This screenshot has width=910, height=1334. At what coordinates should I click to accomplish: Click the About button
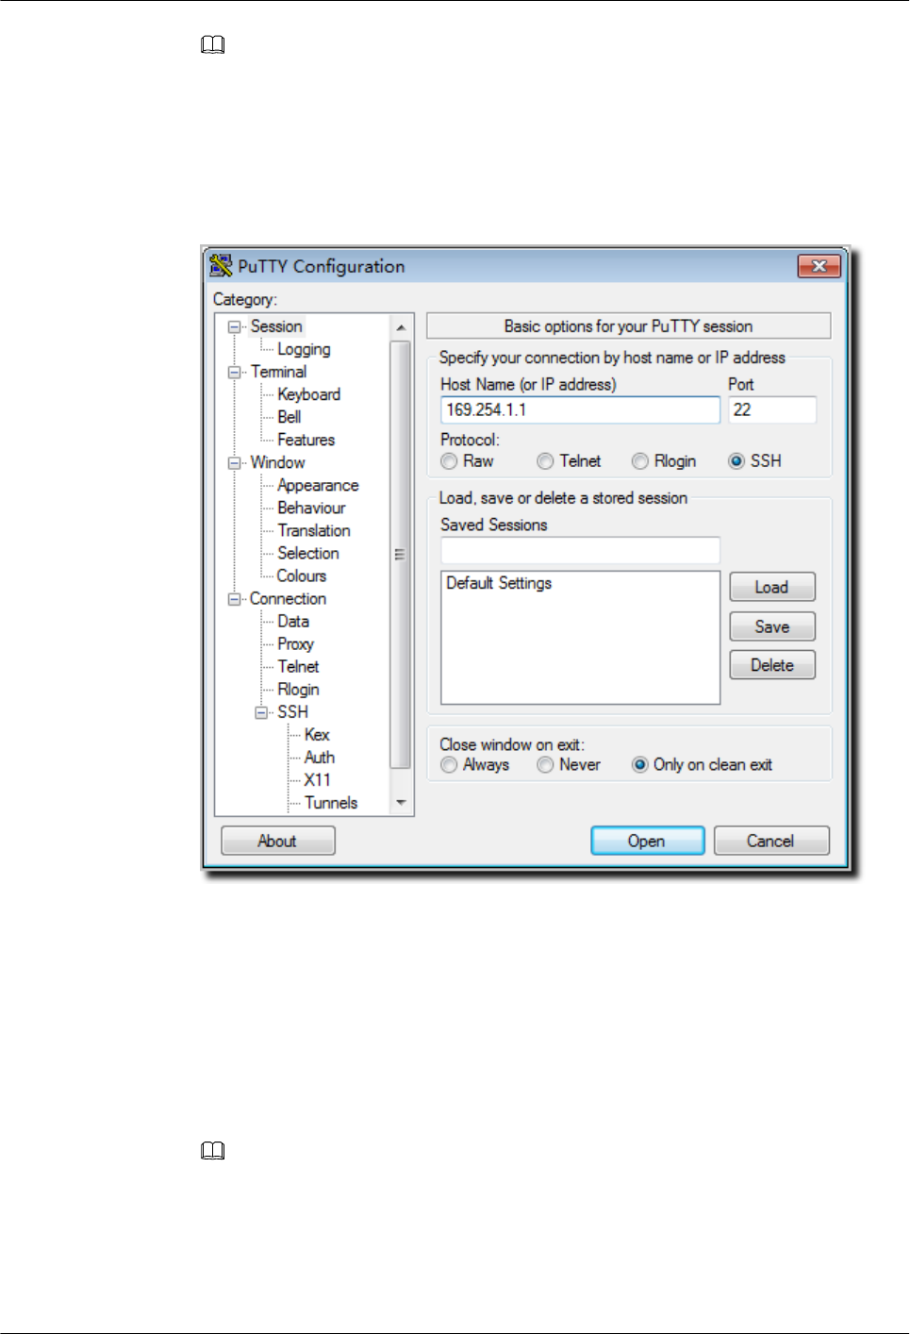click(x=278, y=841)
